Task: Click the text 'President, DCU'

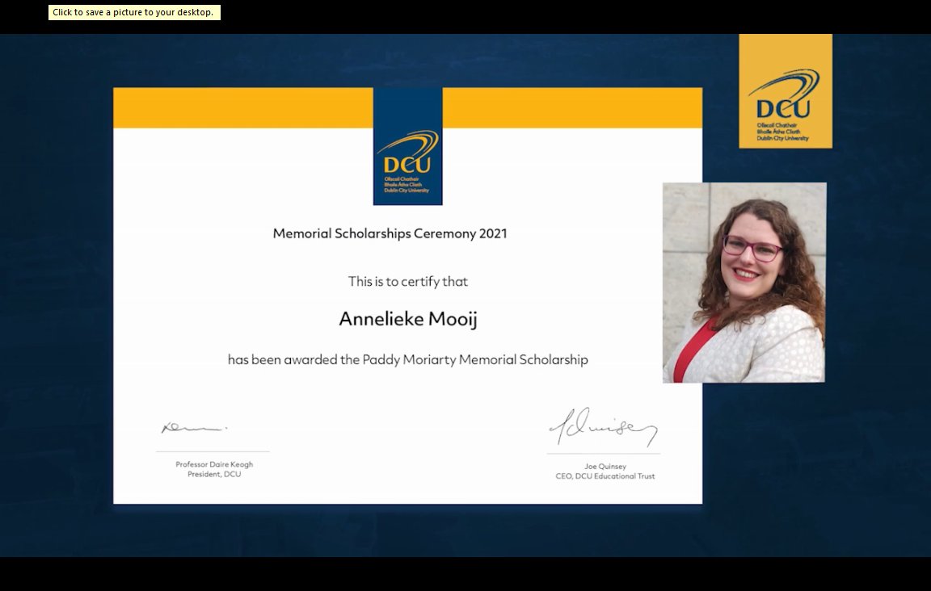Action: (x=214, y=474)
